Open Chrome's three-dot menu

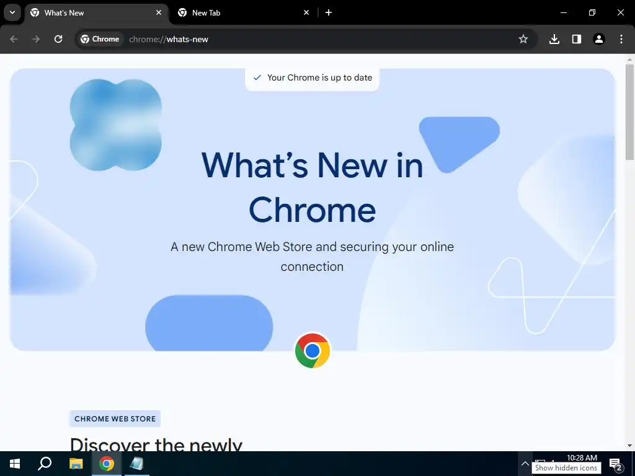(621, 39)
